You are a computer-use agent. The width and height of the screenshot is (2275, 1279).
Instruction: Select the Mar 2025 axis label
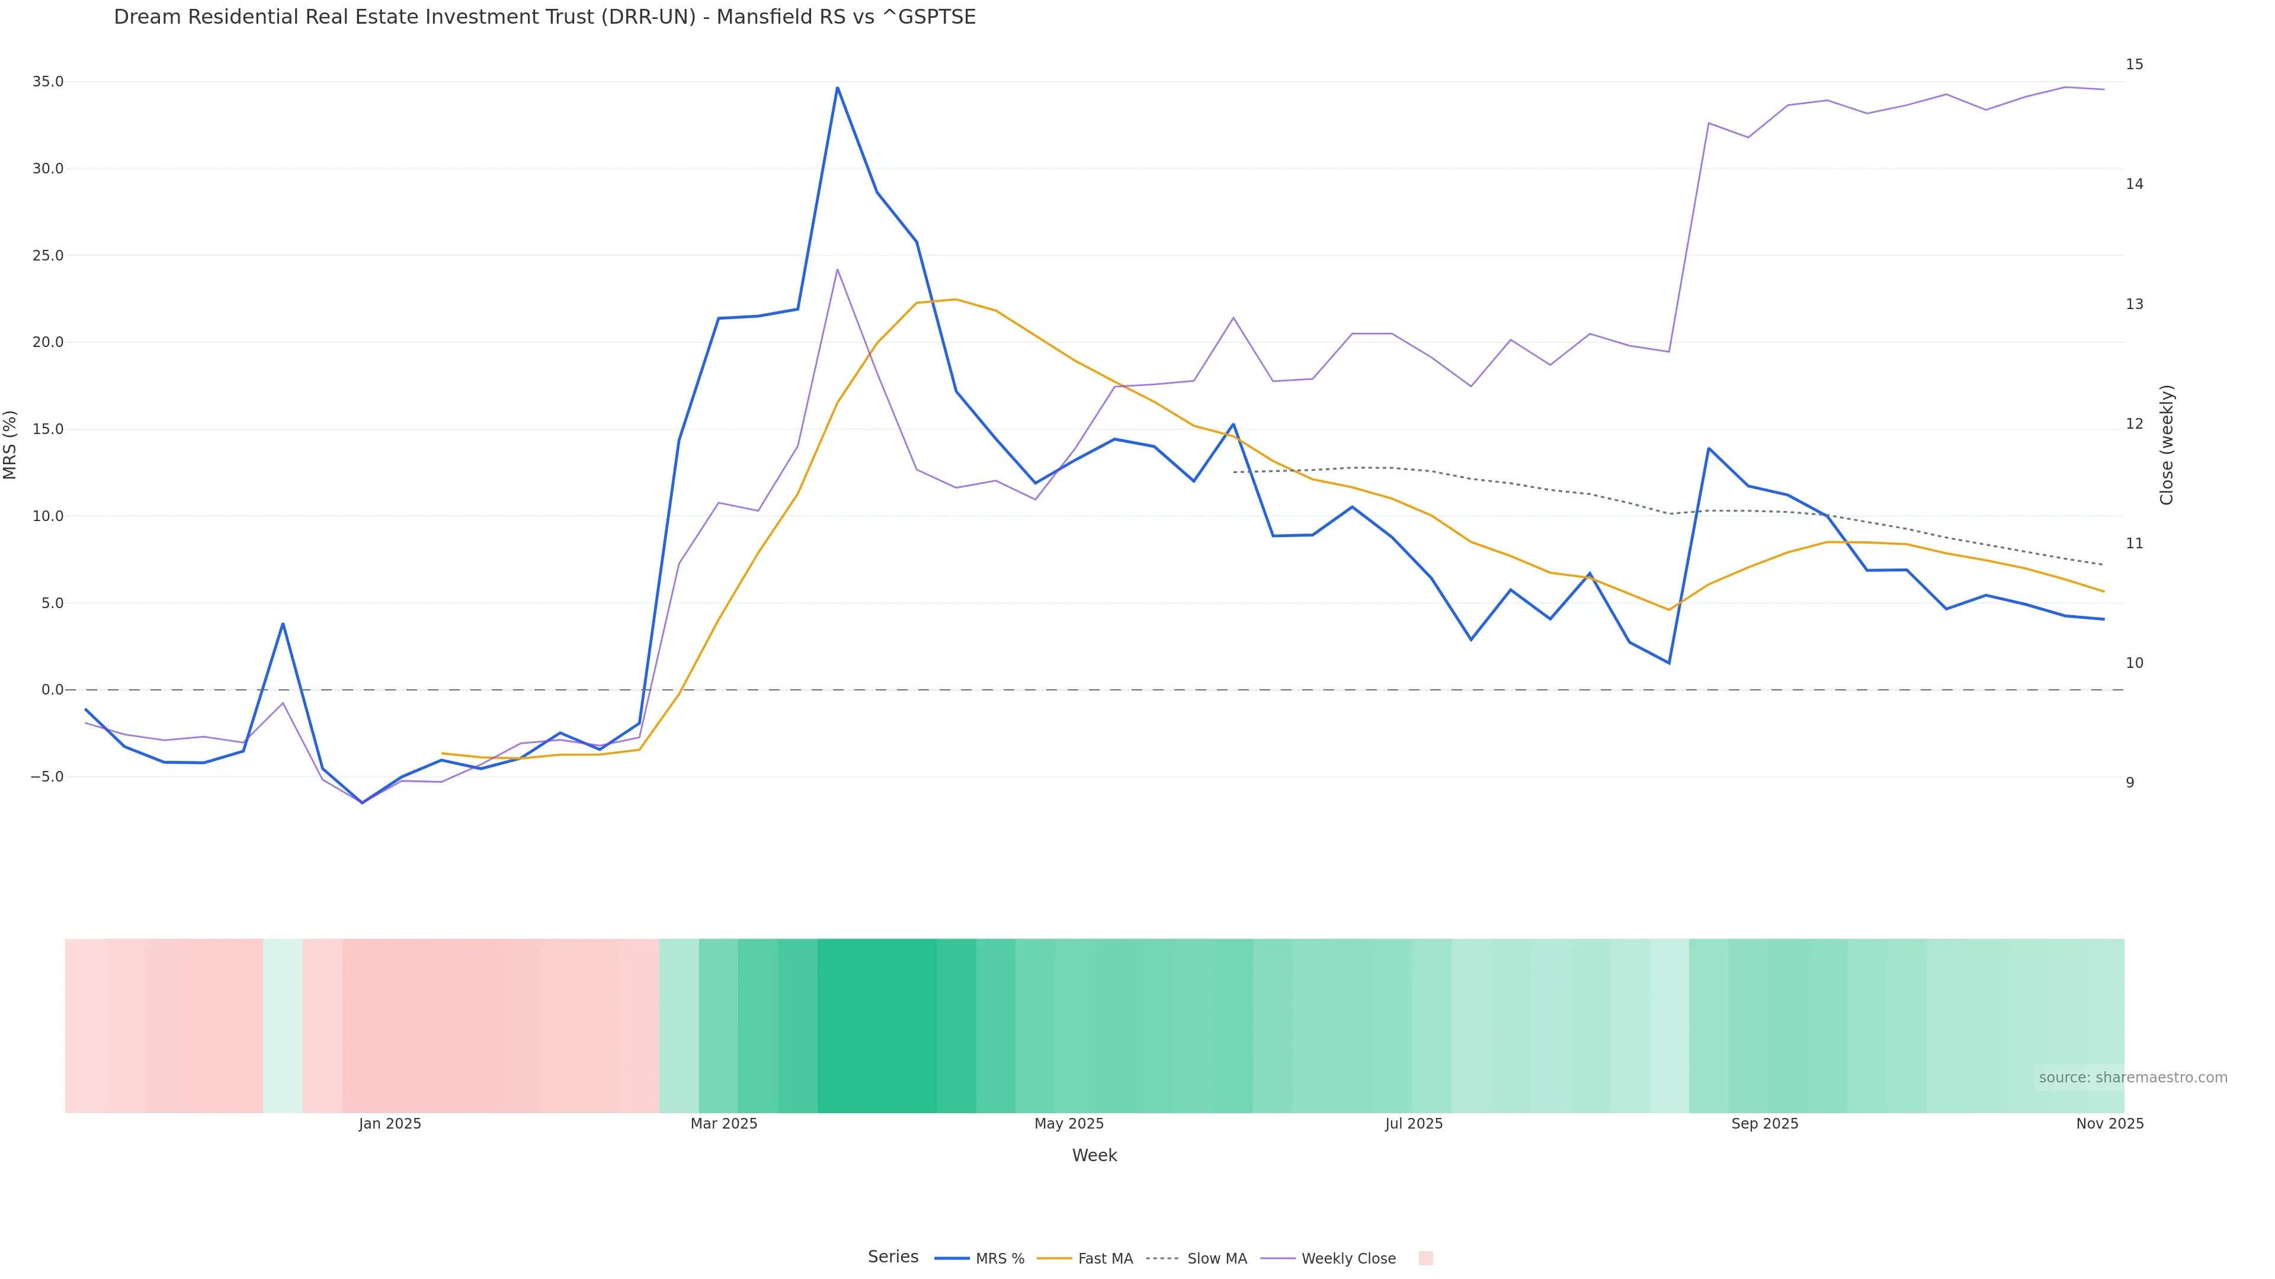(723, 1124)
